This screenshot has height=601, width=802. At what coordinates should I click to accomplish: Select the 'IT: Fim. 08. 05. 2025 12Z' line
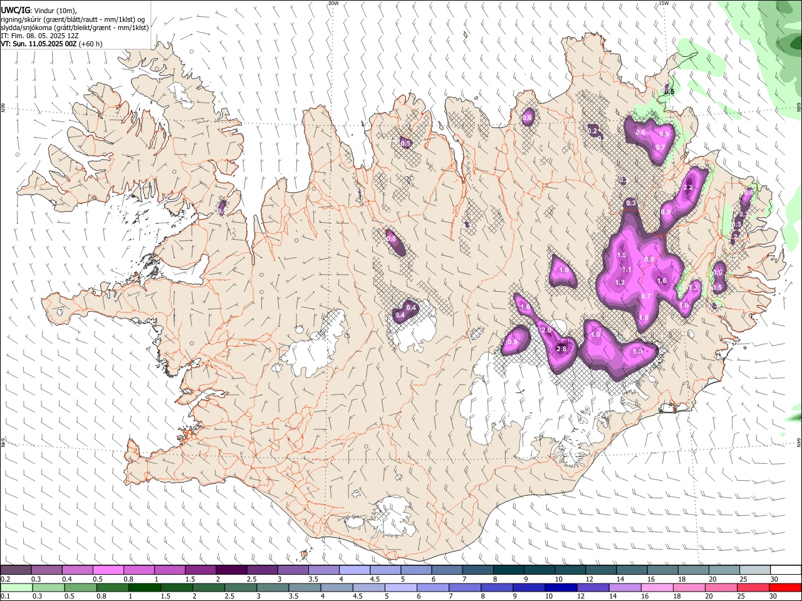(x=39, y=36)
